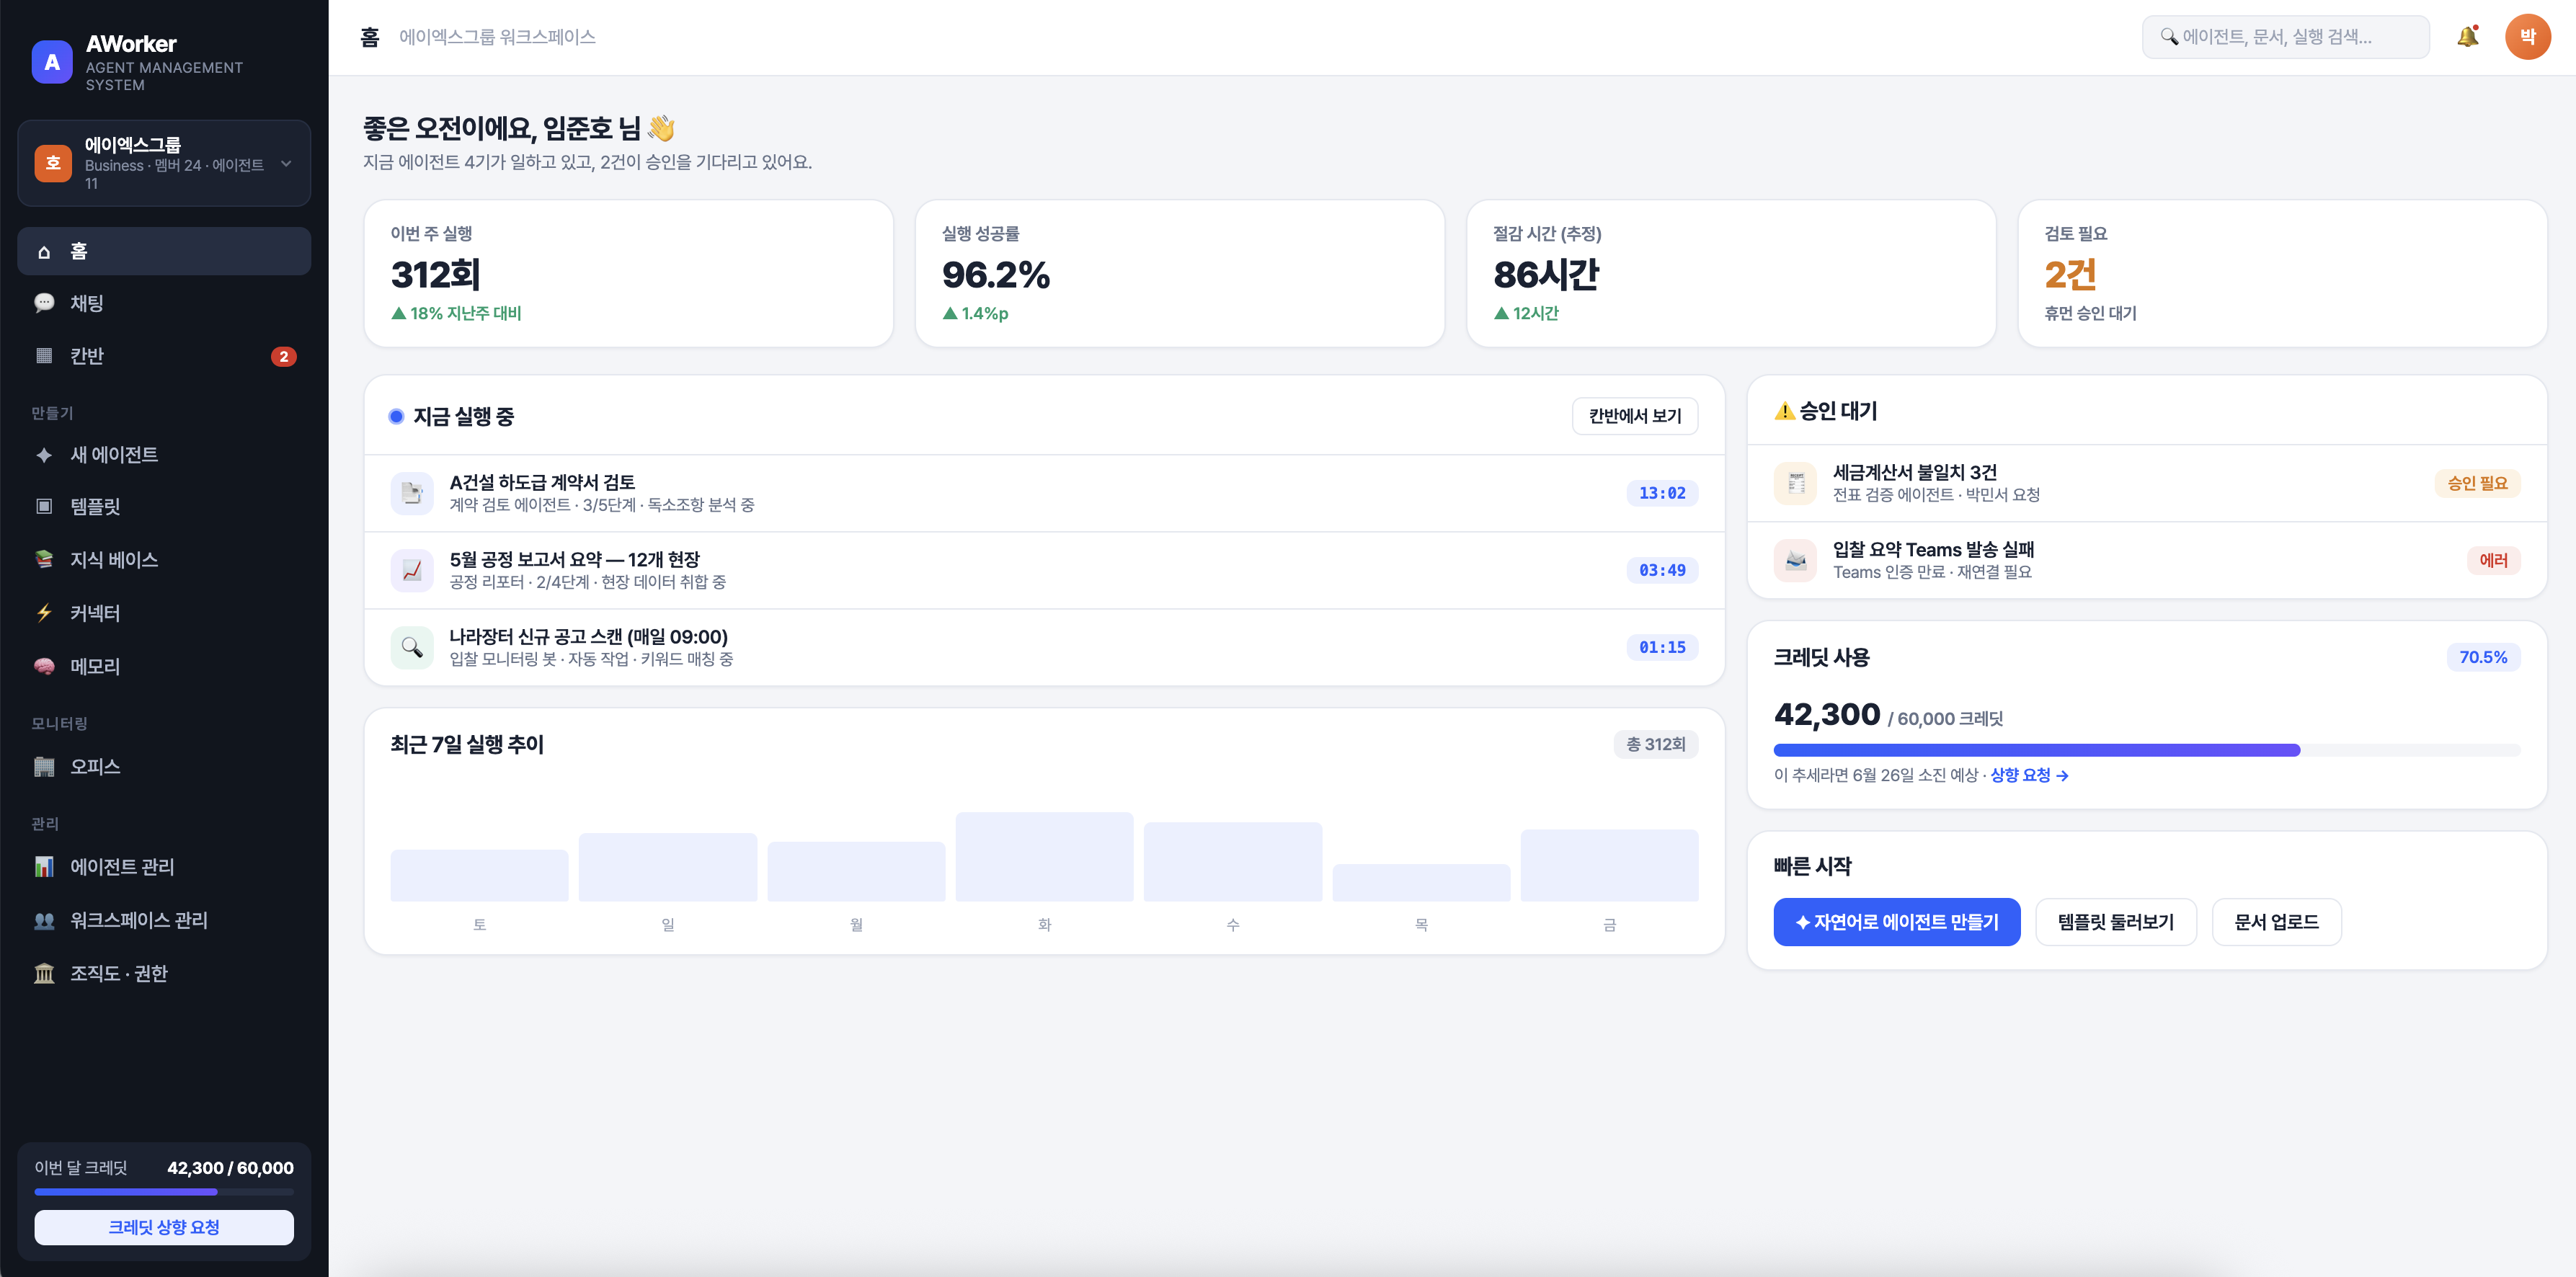Click the 03:49 timer badge

1661,570
